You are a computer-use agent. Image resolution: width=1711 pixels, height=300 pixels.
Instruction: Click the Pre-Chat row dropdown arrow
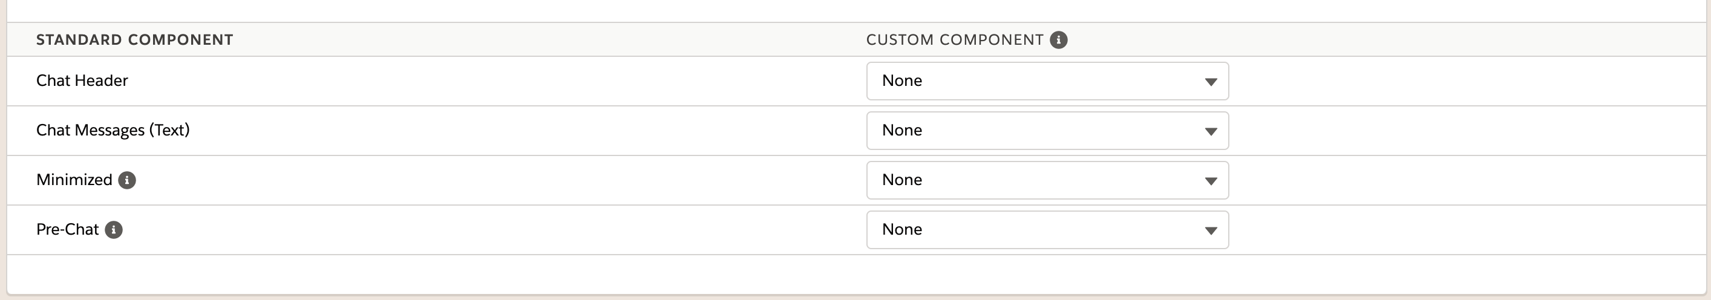pyautogui.click(x=1210, y=230)
